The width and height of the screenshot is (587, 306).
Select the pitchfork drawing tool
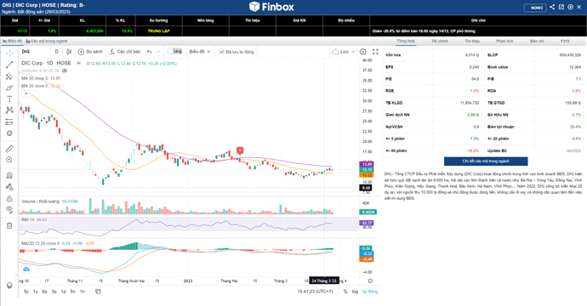(9, 76)
